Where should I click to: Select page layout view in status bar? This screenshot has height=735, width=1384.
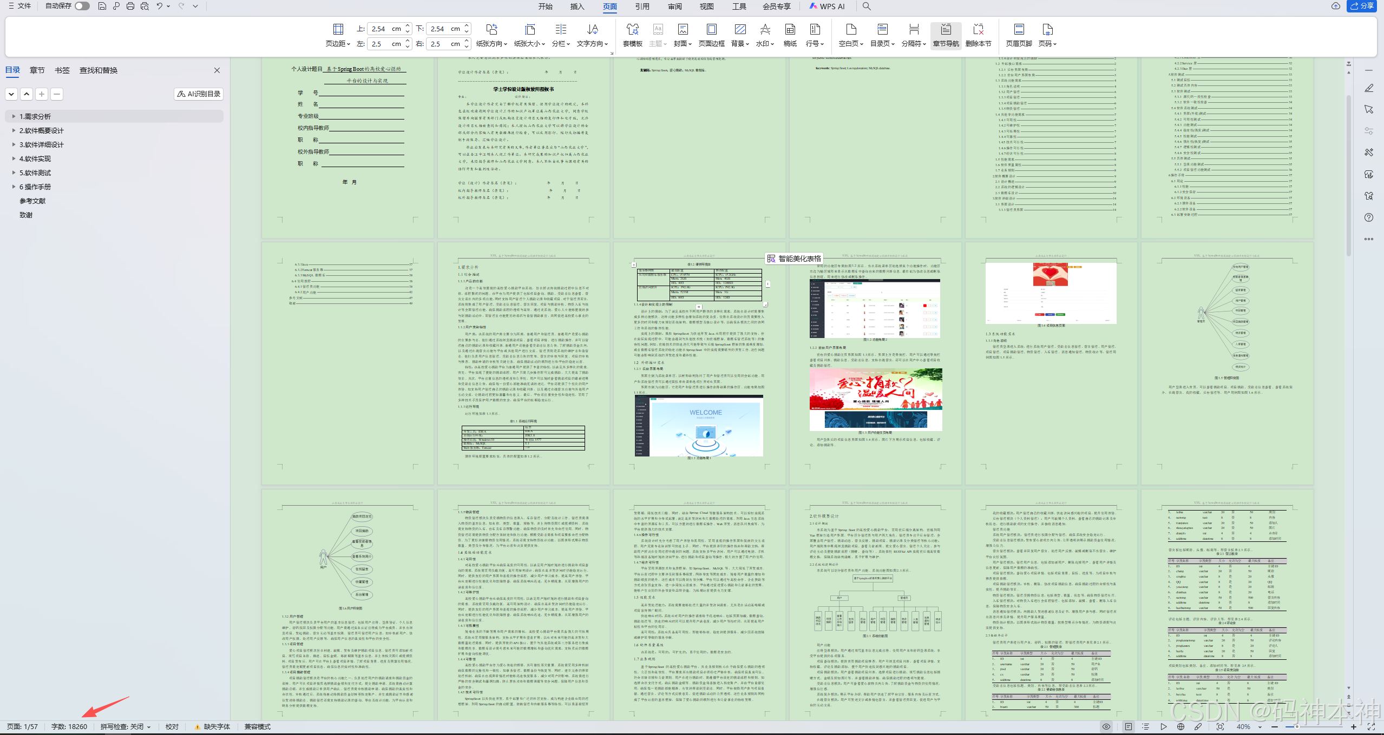(1129, 727)
